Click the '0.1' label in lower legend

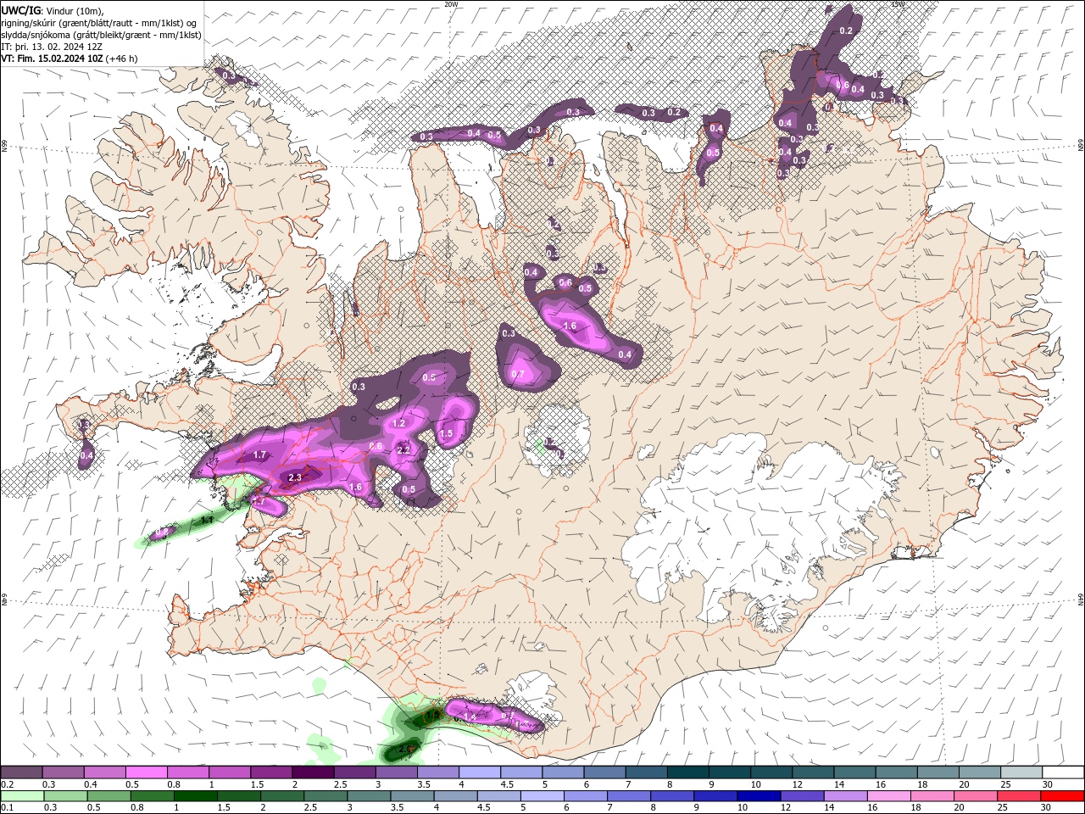pyautogui.click(x=6, y=808)
